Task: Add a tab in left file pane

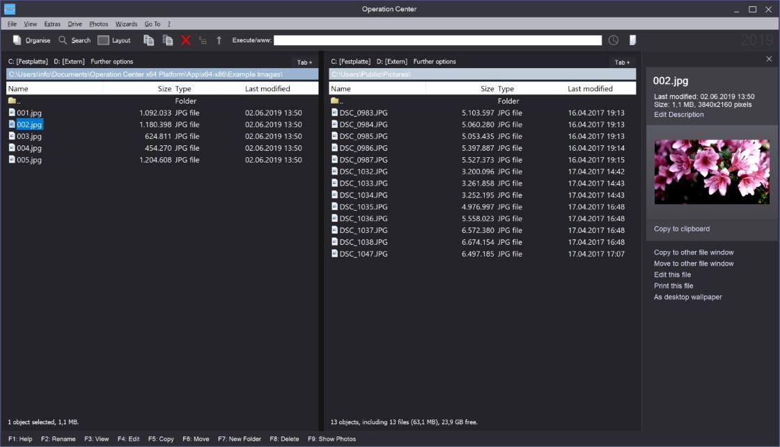Action: [304, 62]
